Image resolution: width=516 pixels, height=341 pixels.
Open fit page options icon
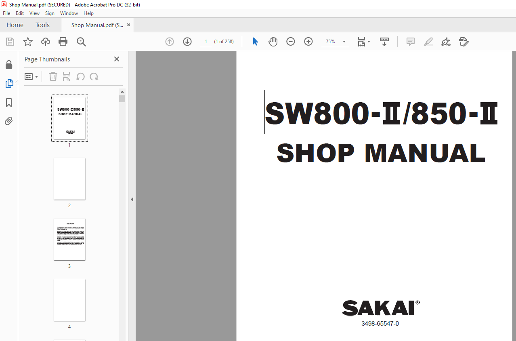[363, 42]
